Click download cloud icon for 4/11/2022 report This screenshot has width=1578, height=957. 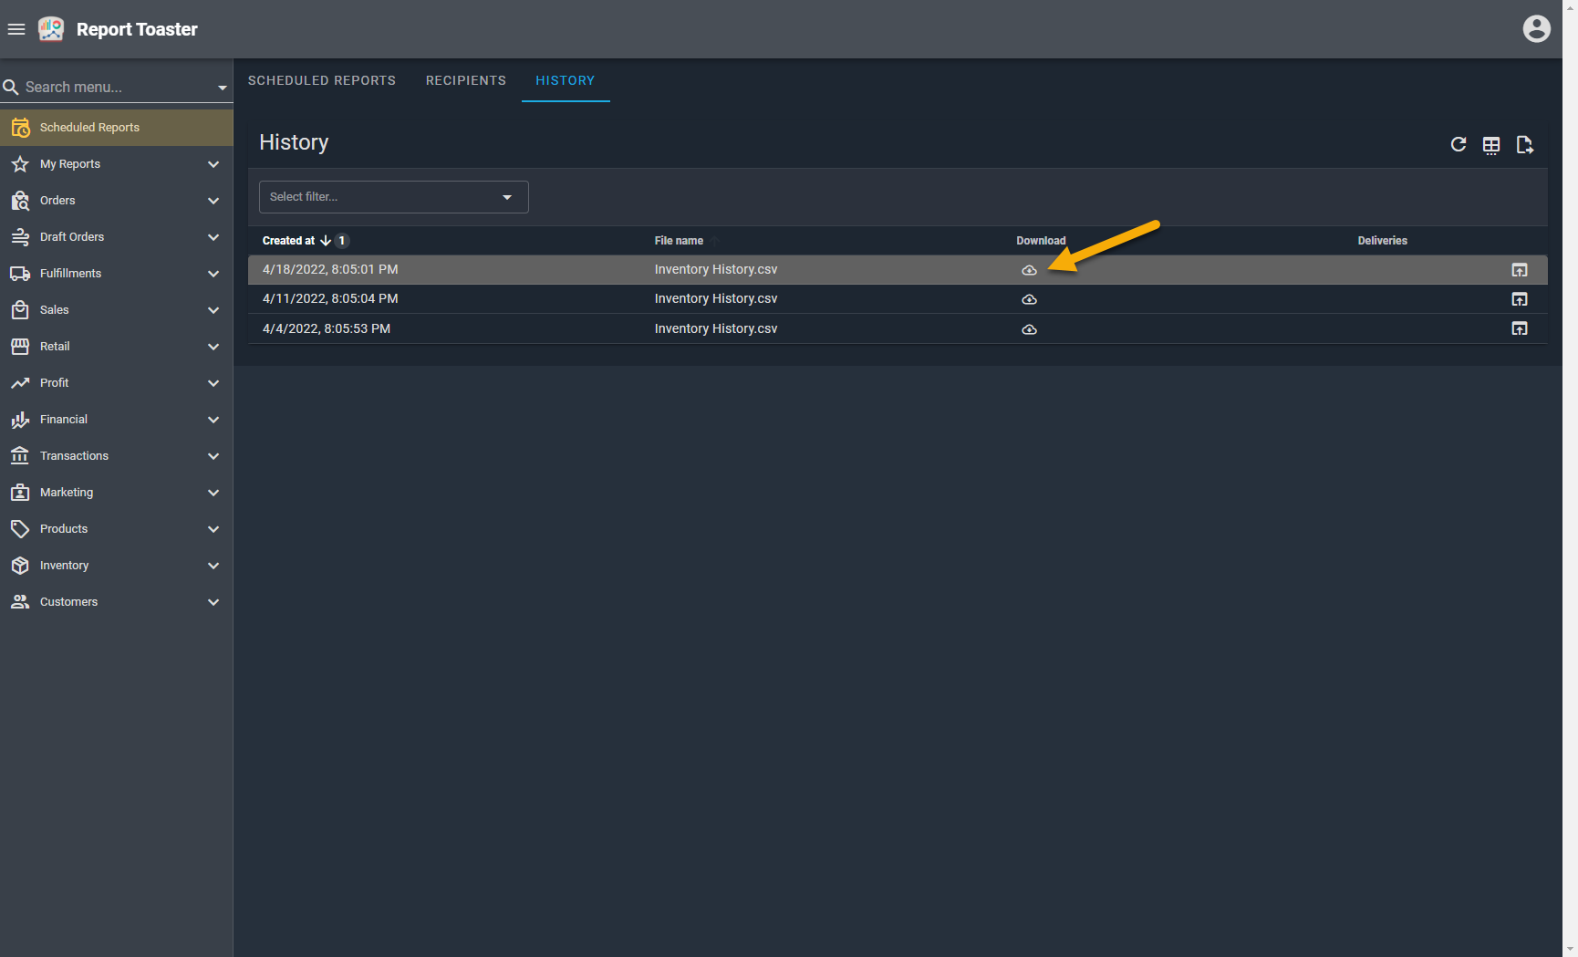[1029, 299]
